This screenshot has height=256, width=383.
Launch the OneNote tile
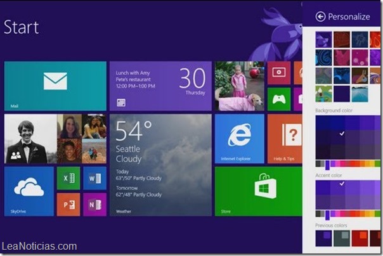coord(94,205)
